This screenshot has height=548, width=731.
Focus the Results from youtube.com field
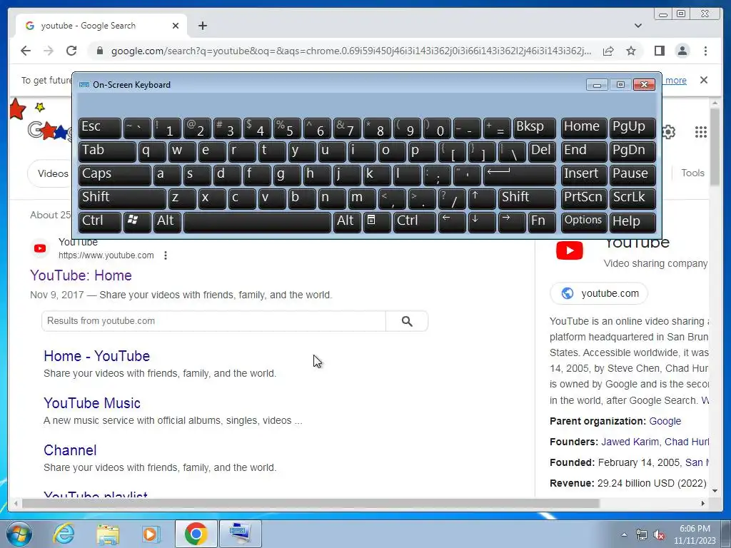tap(213, 321)
